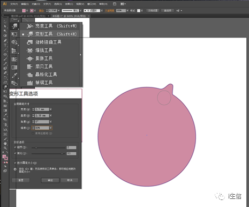The width and height of the screenshot is (249, 207).
Task: Select the Shape Builder tool icon
Action: 14,42
